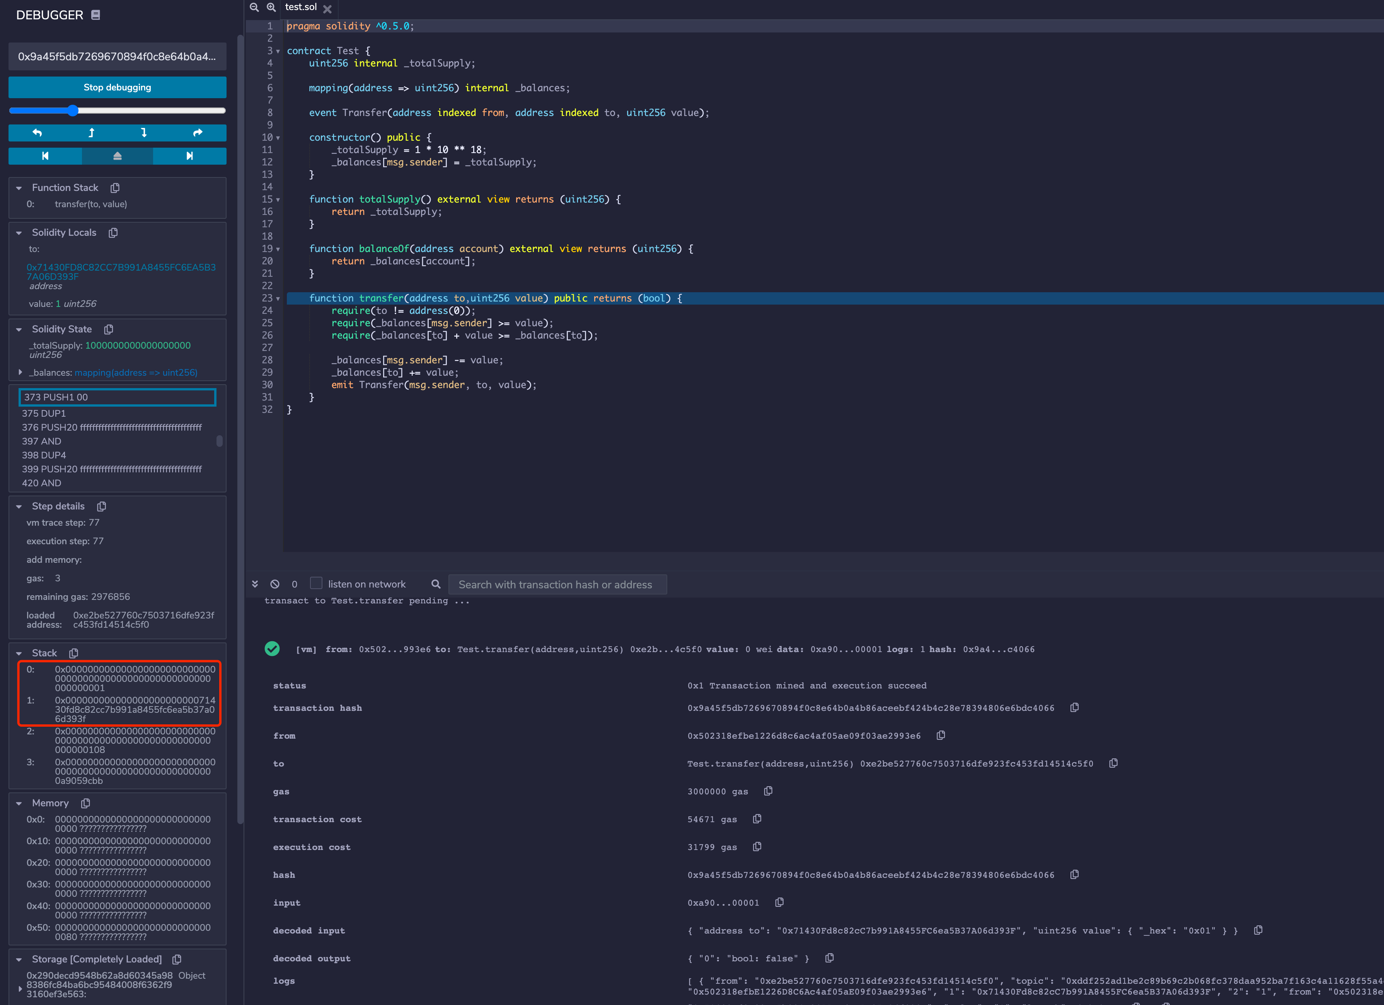
Task: Expand the _balances mapping entry
Action: [20, 372]
